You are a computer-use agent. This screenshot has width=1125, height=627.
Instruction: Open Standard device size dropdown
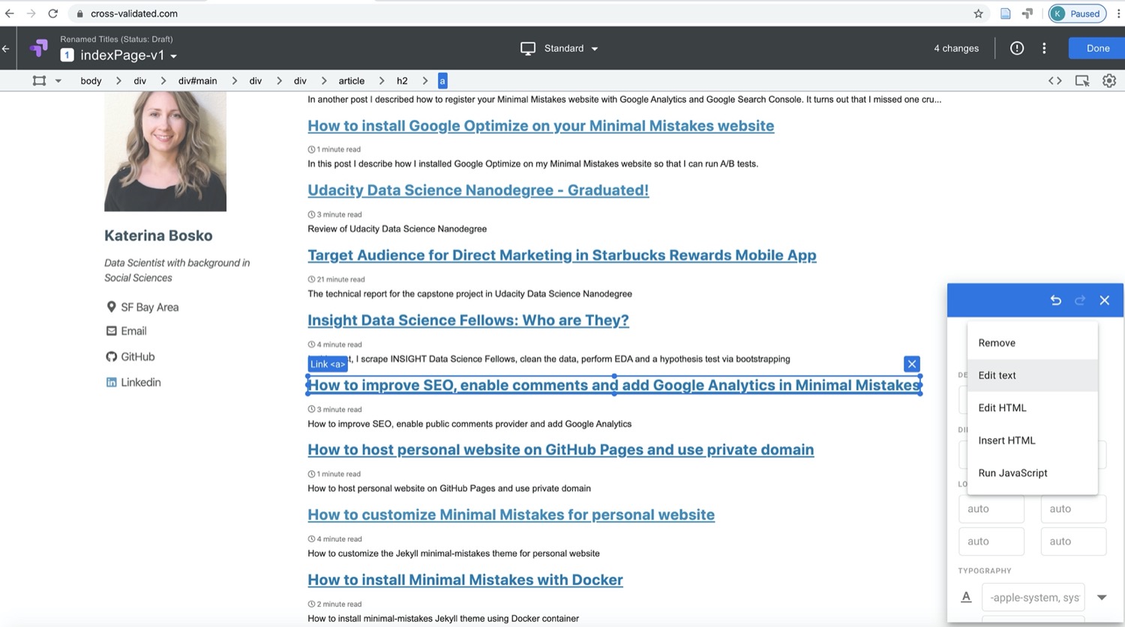pyautogui.click(x=559, y=48)
